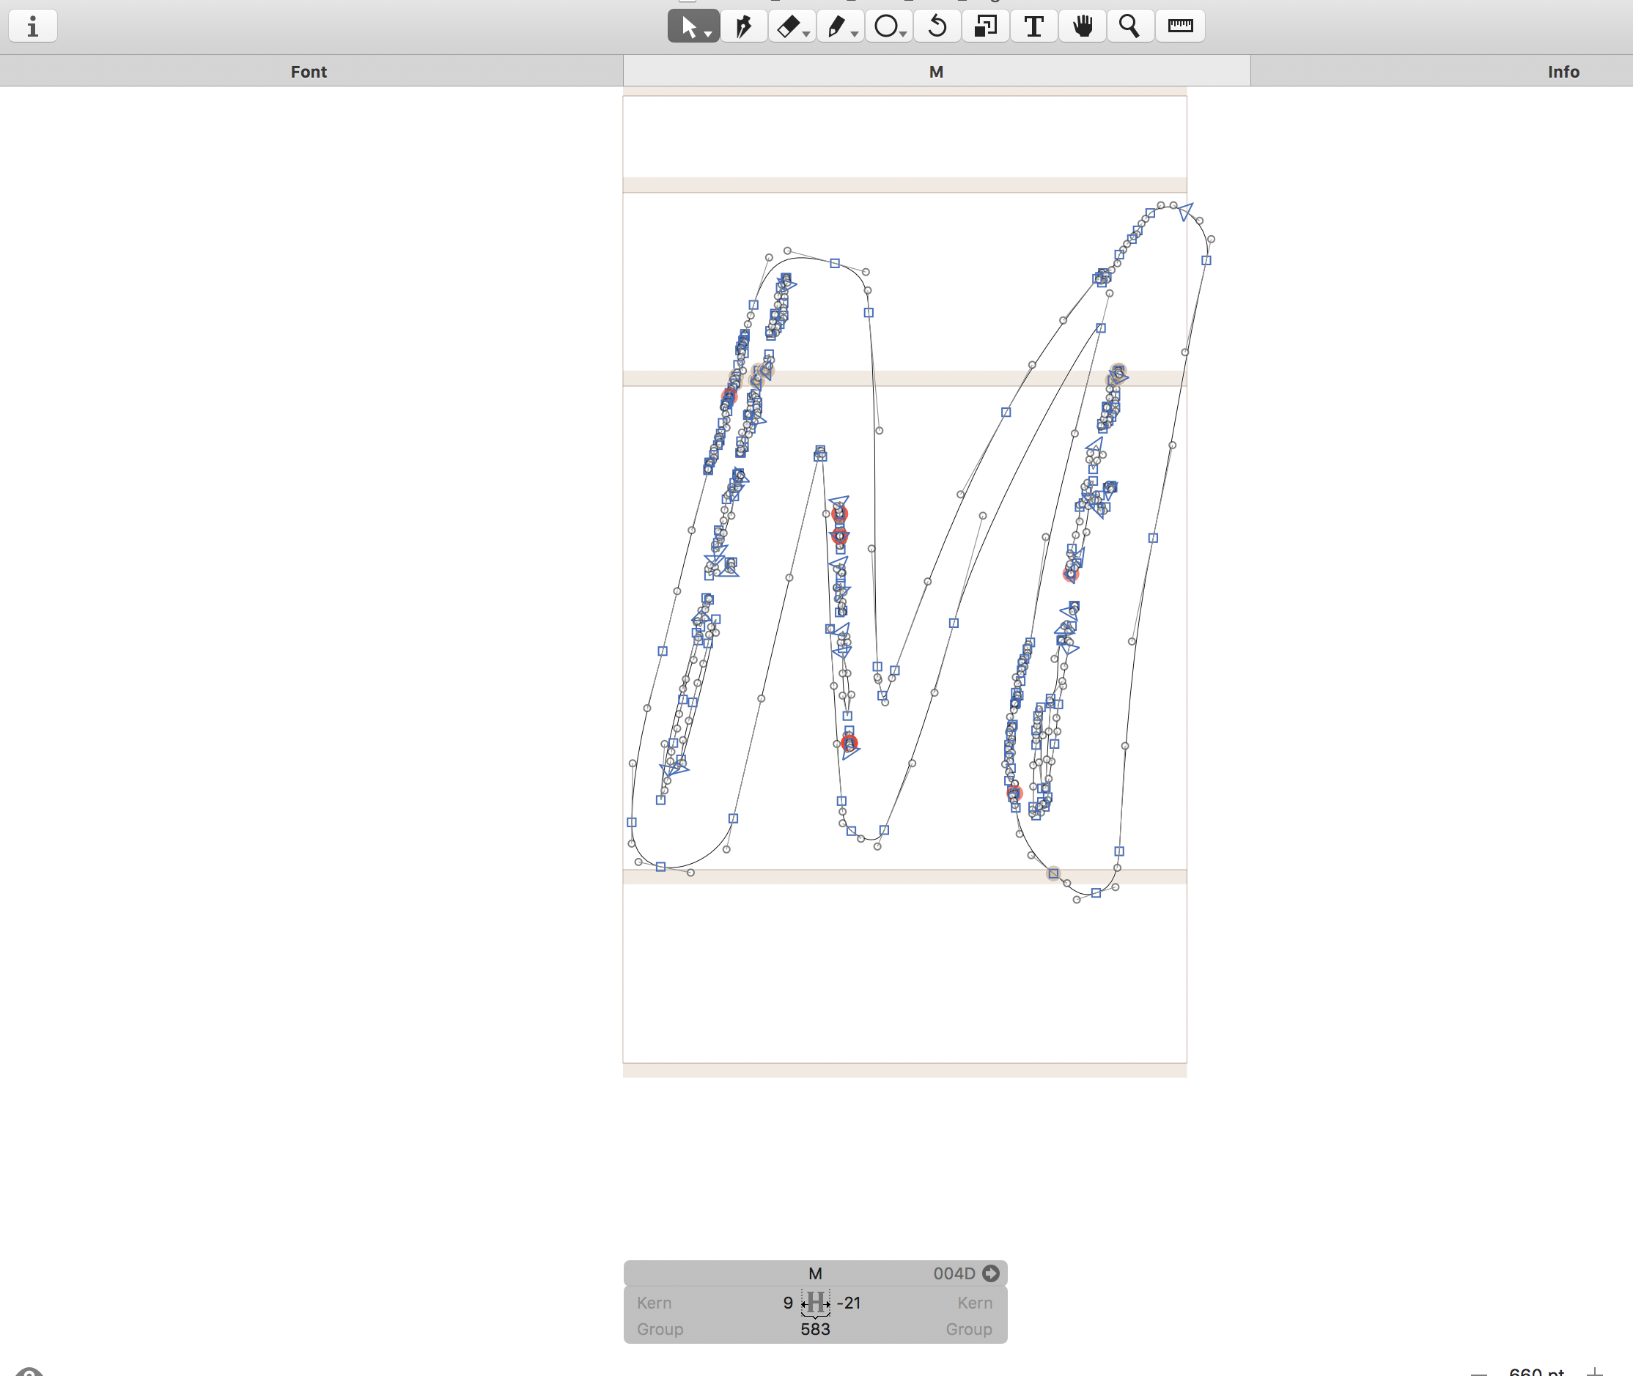The width and height of the screenshot is (1633, 1376).
Task: Select the Rotate tool
Action: (x=937, y=26)
